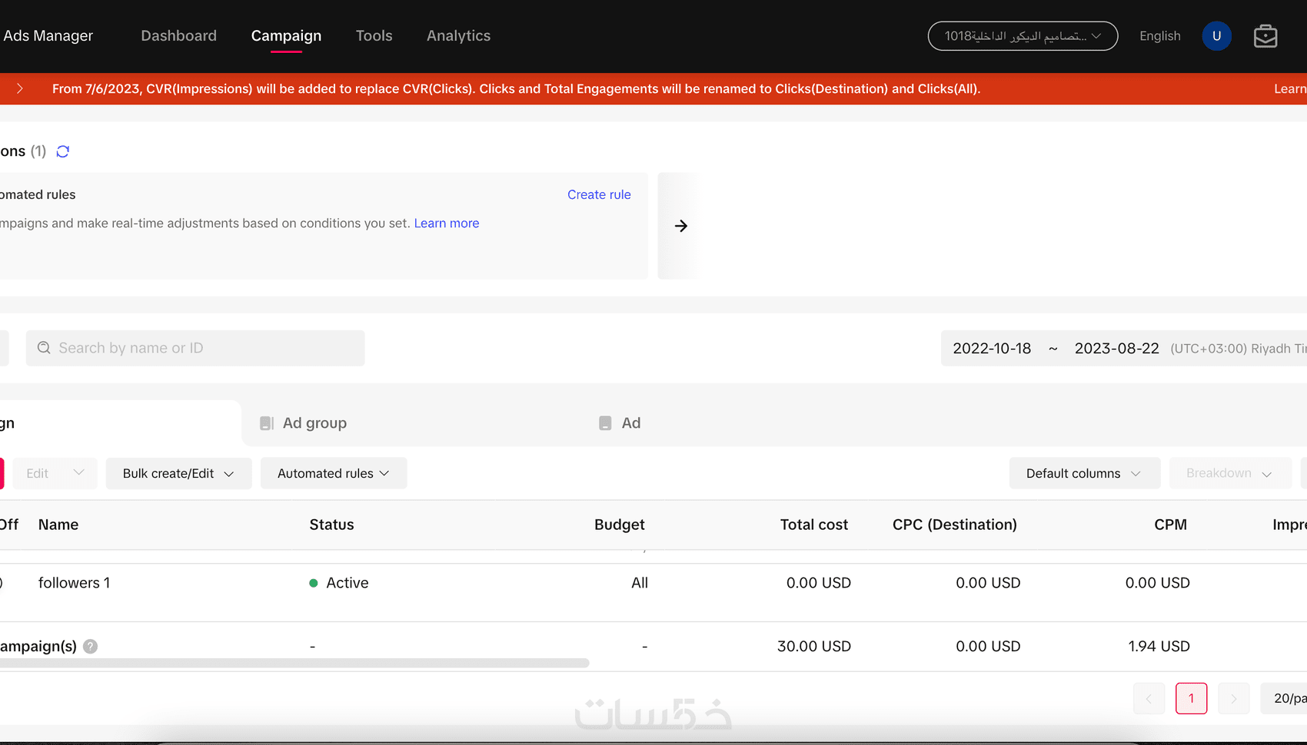Click the Create rule link
The image size is (1307, 745).
coord(599,195)
